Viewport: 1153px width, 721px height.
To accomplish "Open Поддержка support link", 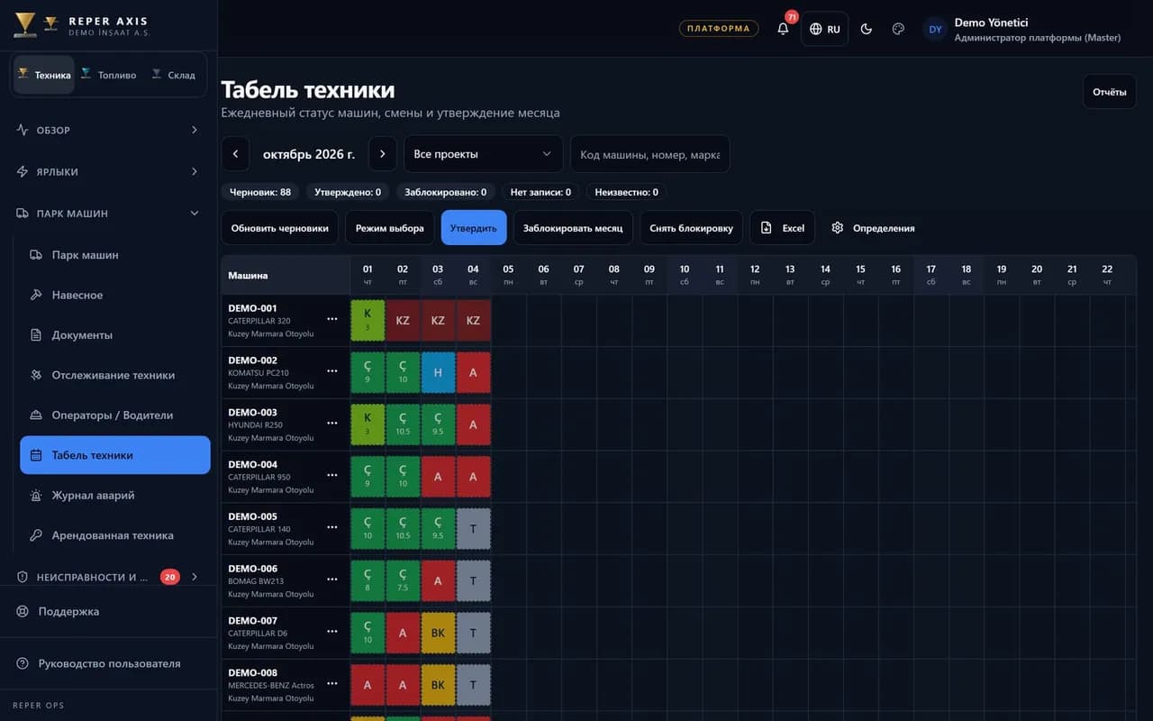I will (108, 611).
